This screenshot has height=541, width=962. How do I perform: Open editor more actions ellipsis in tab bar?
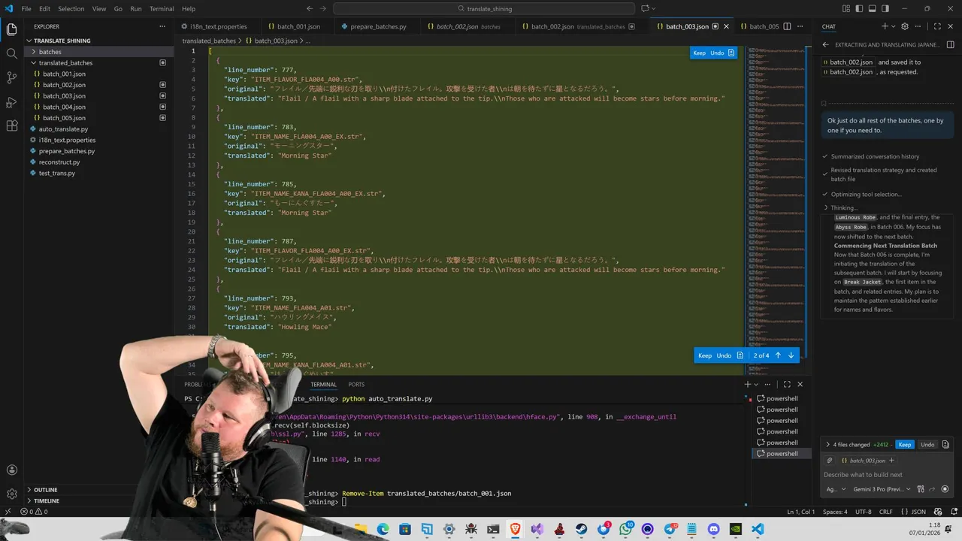(x=800, y=26)
